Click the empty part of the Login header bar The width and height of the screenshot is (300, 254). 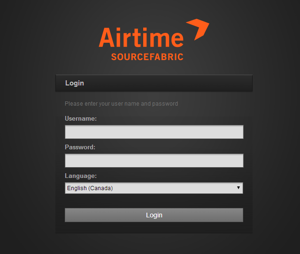(x=169, y=83)
